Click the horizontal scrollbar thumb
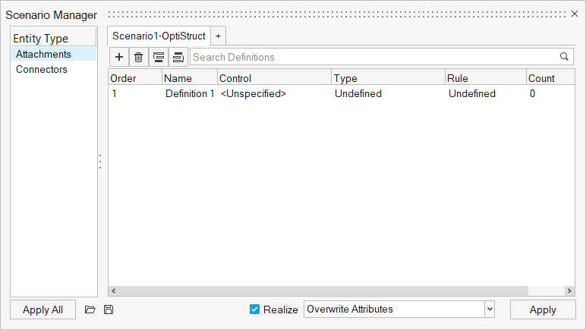The image size is (586, 330). point(323,291)
